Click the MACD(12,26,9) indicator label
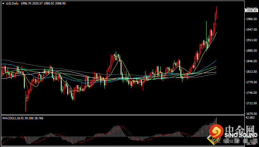This screenshot has width=259, height=147. (14, 118)
